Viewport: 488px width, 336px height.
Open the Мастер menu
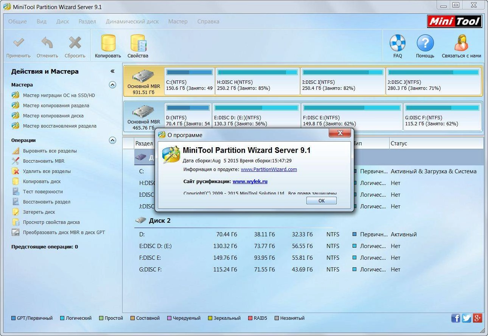(178, 22)
